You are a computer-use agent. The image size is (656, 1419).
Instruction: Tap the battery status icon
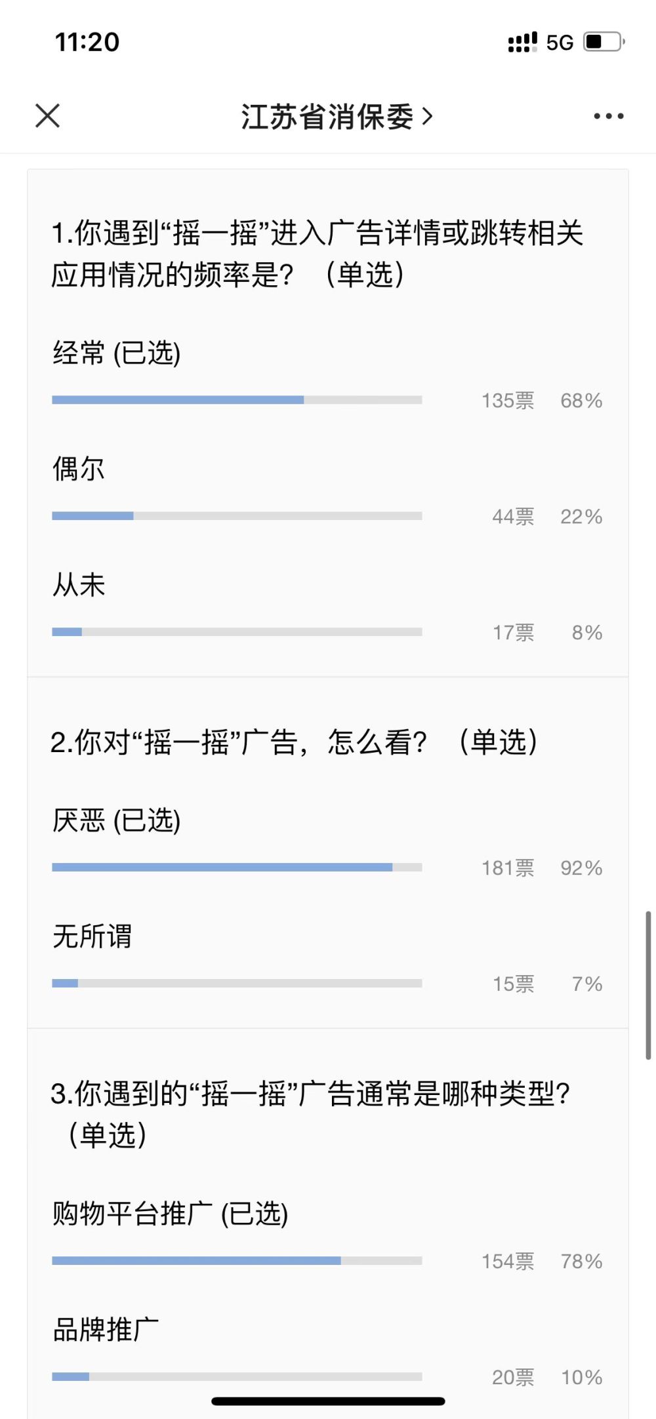pyautogui.click(x=604, y=42)
